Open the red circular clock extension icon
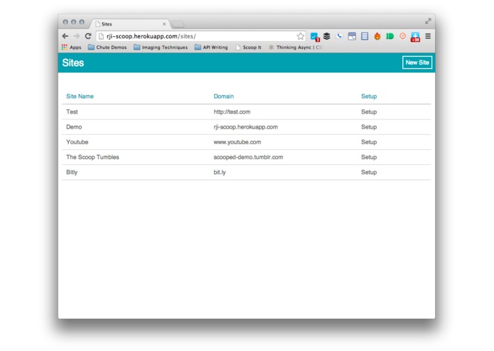 tap(402, 36)
